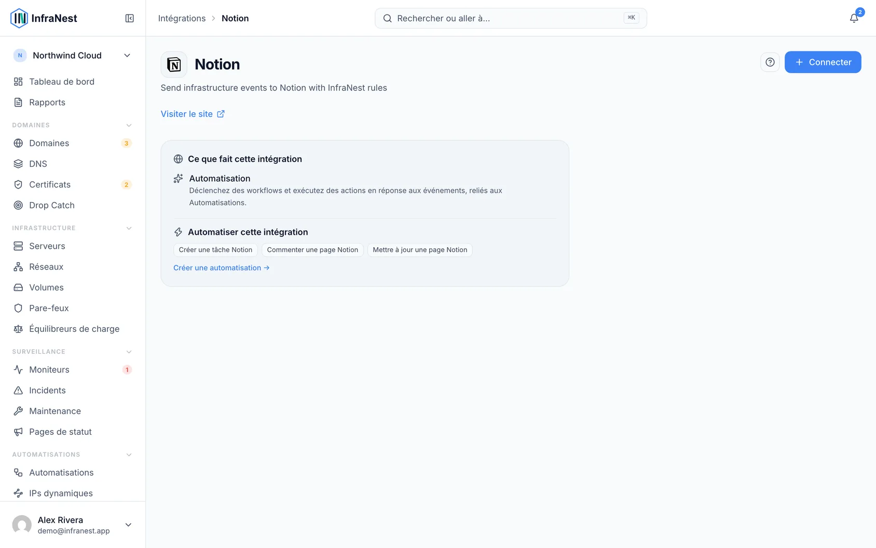This screenshot has height=548, width=876.
Task: Click the InfraNest logo icon
Action: pyautogui.click(x=19, y=18)
